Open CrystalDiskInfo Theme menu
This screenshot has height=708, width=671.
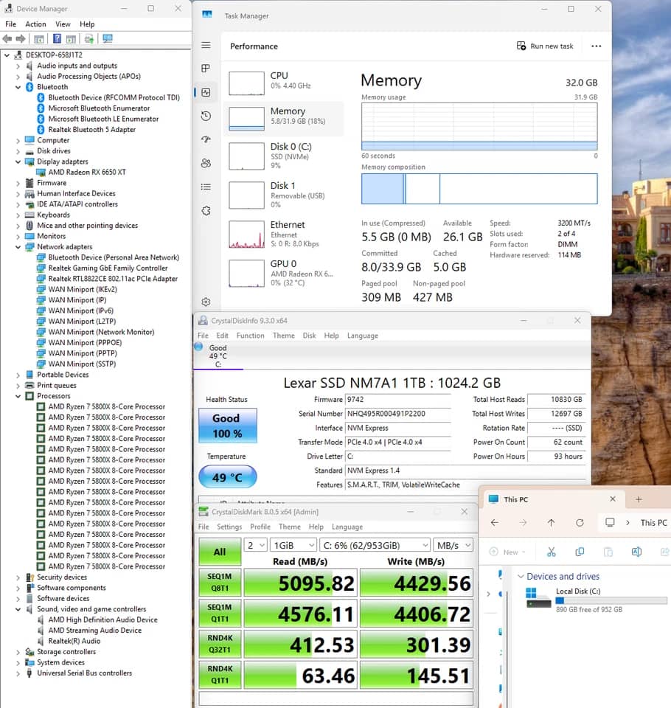tap(284, 336)
